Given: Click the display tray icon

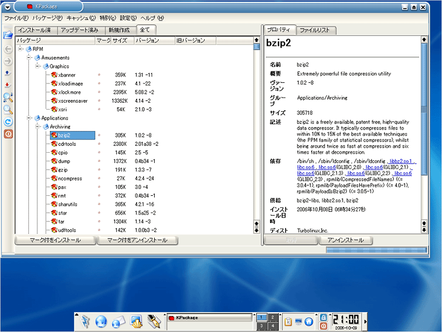Looking at the screenshot, I should click(x=299, y=322).
